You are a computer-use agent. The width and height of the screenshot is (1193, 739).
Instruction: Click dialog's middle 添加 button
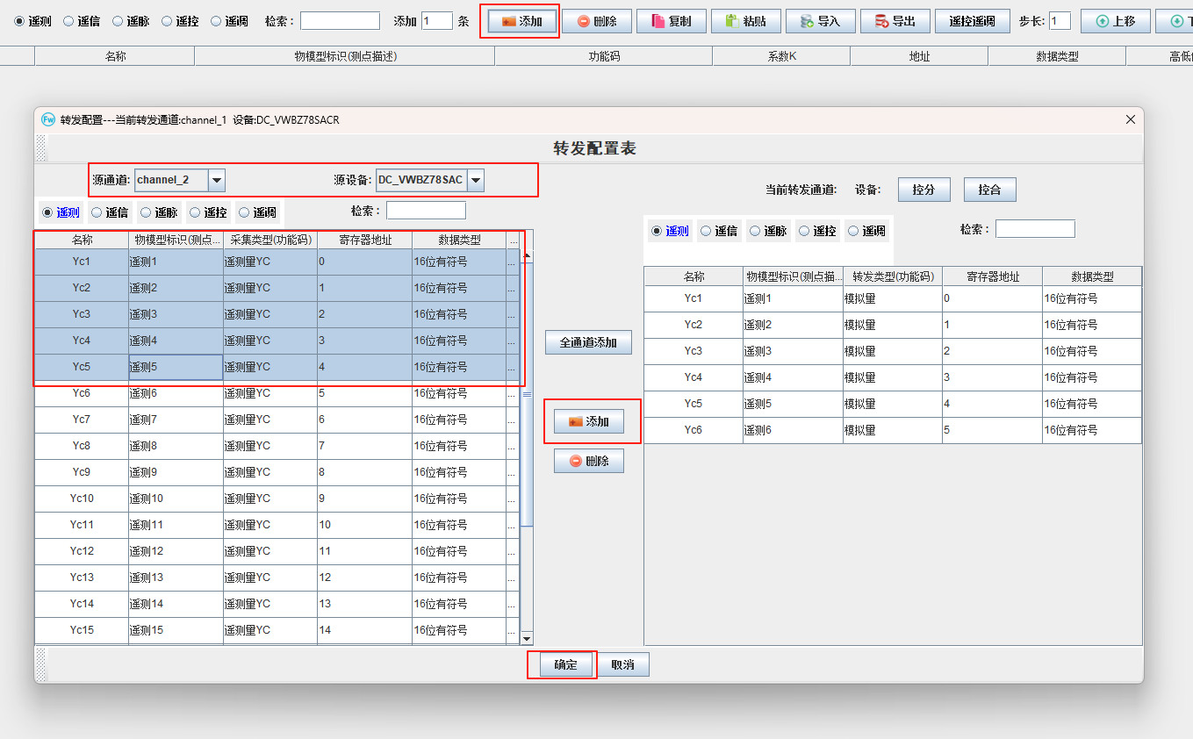[588, 421]
